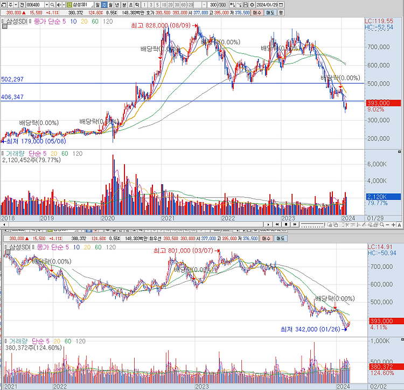Click '최고 828,000 (08/09)' high label

coord(161,25)
